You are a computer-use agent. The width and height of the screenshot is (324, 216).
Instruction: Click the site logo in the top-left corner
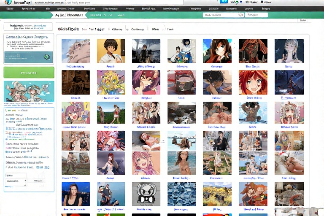18,3
